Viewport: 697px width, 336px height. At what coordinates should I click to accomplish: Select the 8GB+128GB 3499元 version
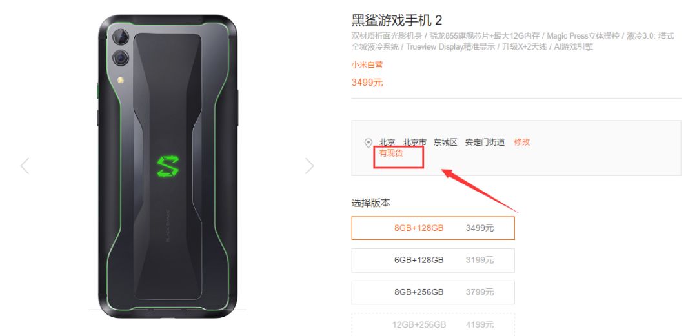[x=433, y=228]
